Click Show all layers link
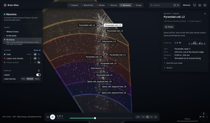Image resolution: width=210 pixels, height=123 pixels. point(37,50)
